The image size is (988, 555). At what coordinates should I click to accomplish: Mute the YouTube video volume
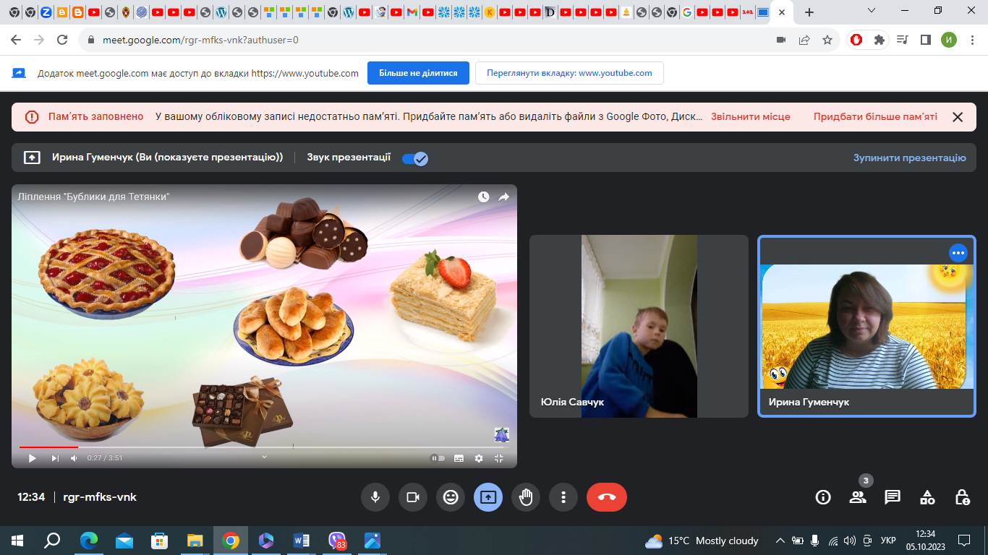[x=74, y=458]
